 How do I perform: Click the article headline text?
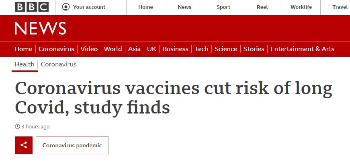coord(174,98)
